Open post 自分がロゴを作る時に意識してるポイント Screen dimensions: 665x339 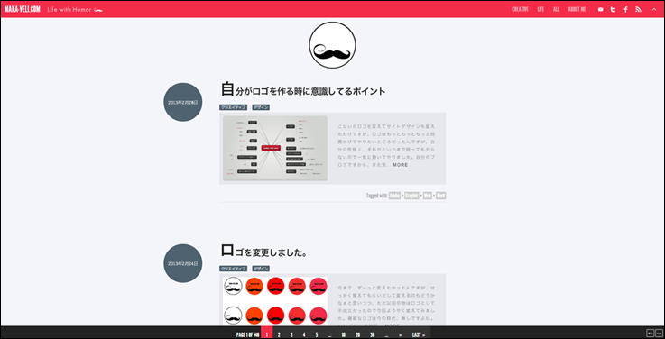tap(303, 90)
